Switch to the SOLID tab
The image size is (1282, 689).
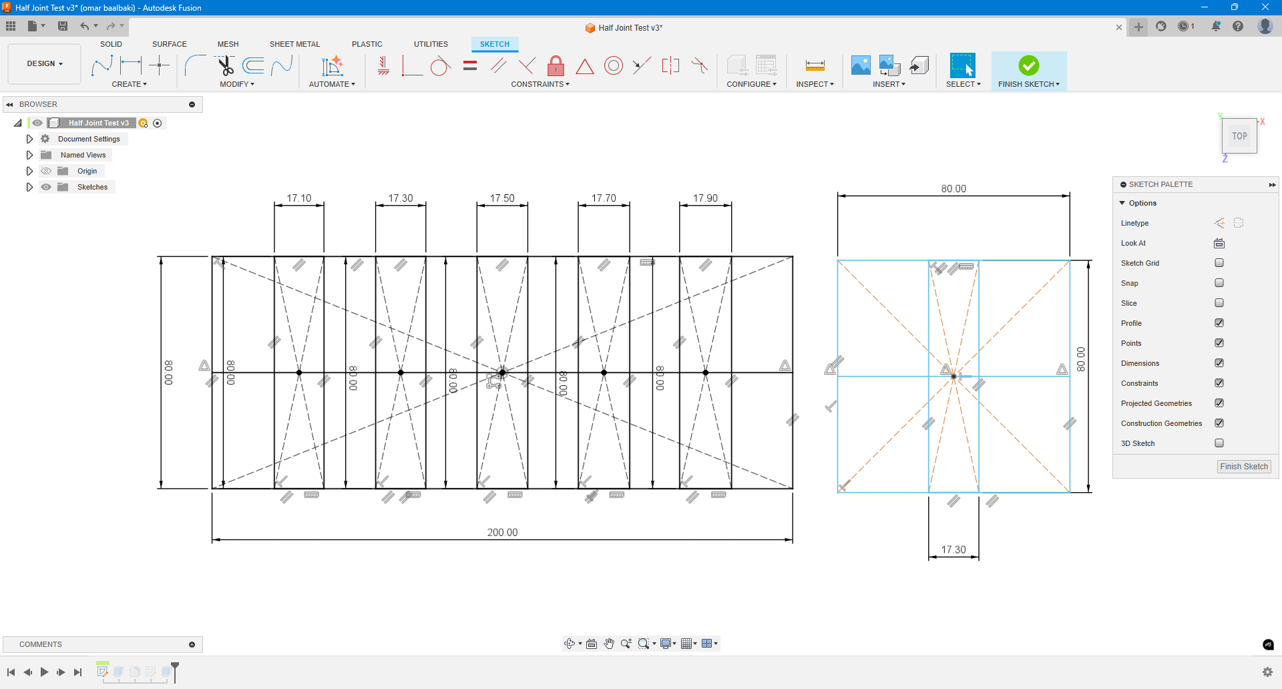(x=111, y=44)
